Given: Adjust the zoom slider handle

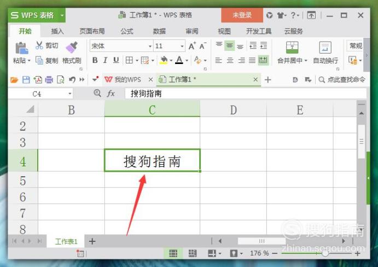Looking at the screenshot, I should 325,253.
